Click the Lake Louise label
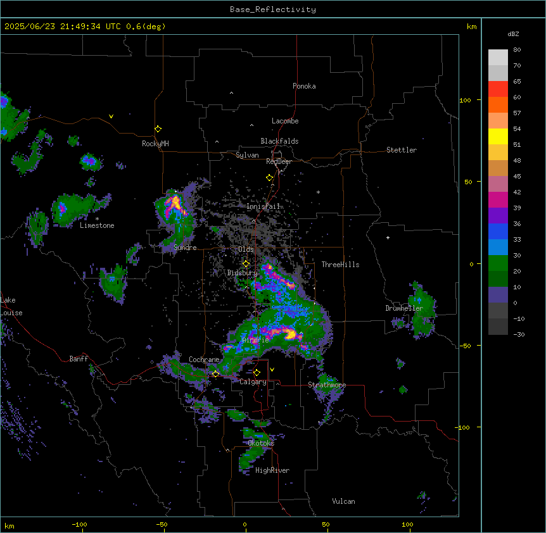546x533 pixels. [11, 306]
